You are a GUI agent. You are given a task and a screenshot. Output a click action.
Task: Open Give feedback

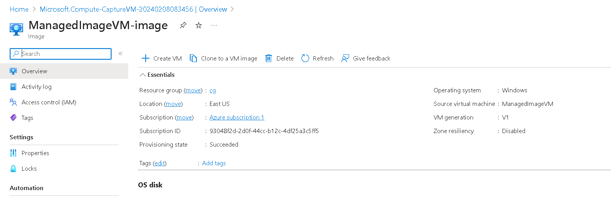click(366, 58)
